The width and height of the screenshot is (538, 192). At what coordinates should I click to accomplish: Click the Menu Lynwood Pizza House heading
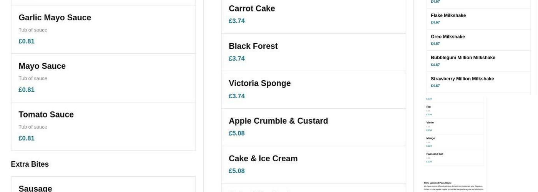pyautogui.click(x=437, y=183)
